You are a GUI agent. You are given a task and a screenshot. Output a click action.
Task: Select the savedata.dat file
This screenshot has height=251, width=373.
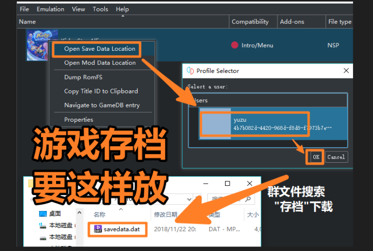117,229
